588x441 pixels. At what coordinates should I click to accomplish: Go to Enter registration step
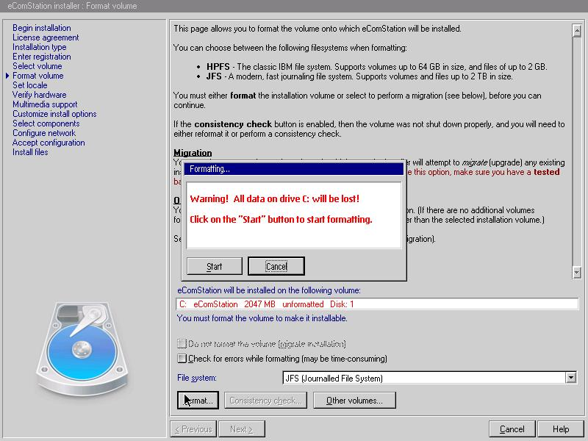[x=42, y=57]
